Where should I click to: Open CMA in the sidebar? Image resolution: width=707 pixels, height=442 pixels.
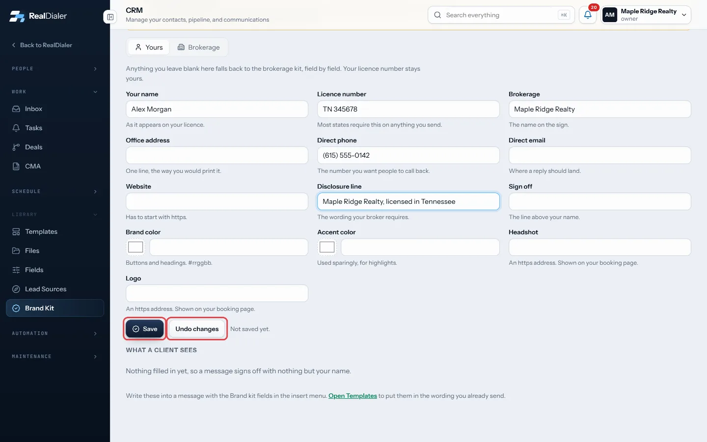pos(55,166)
